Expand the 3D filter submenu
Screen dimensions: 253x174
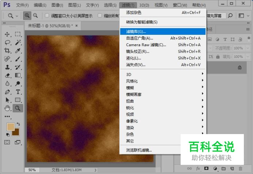coord(163,74)
